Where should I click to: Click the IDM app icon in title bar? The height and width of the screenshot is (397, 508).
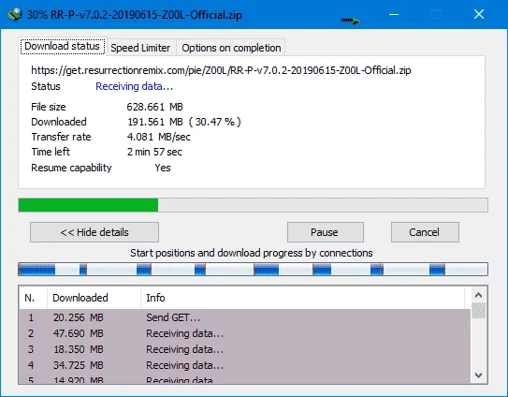(x=15, y=15)
